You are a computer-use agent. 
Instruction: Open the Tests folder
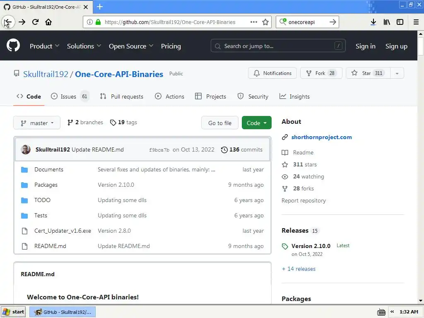coord(41,215)
